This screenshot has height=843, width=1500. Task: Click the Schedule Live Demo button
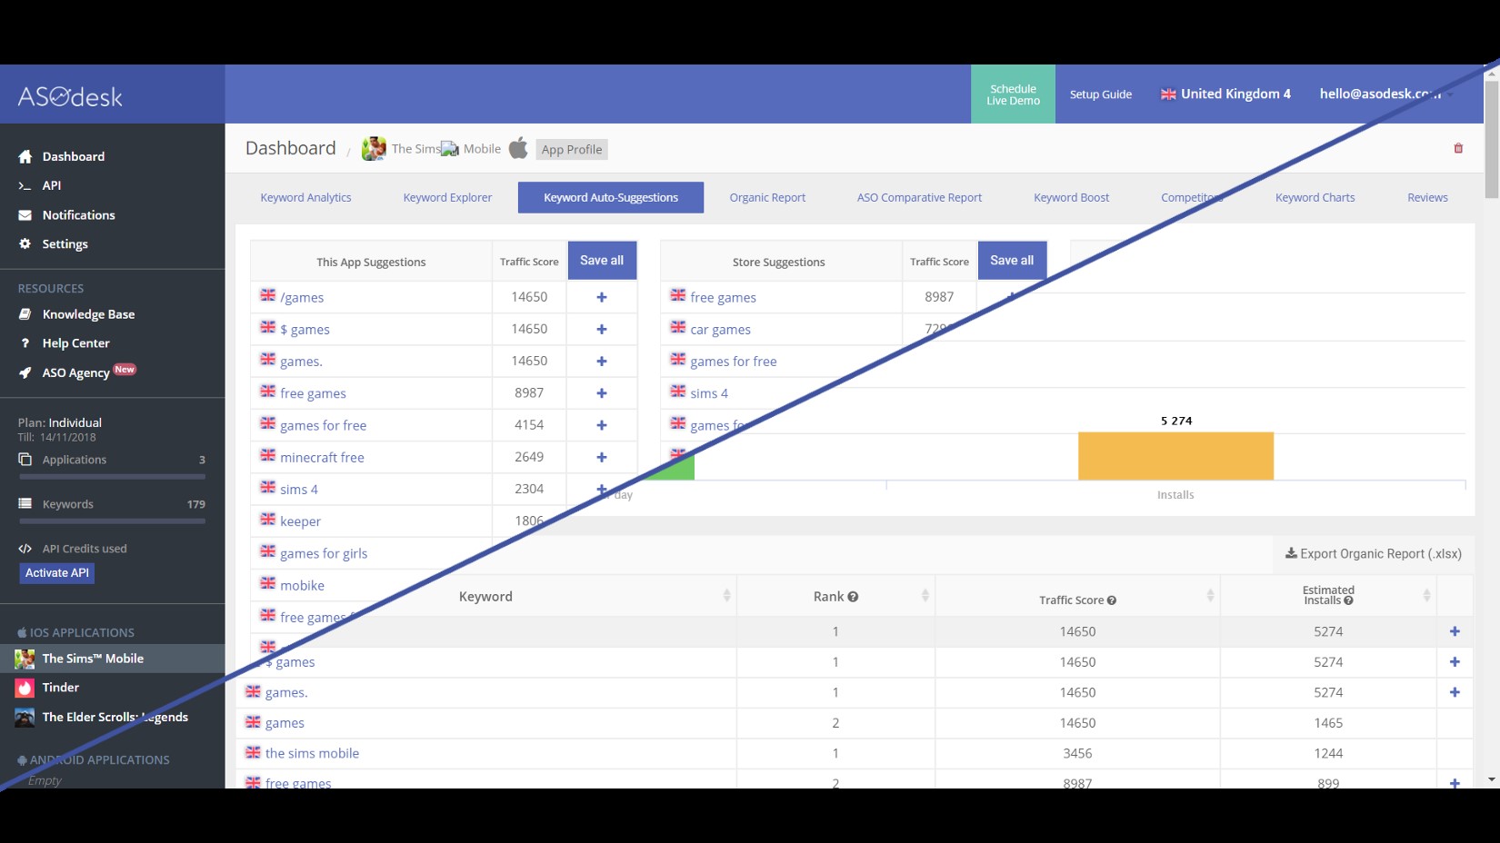point(1013,94)
